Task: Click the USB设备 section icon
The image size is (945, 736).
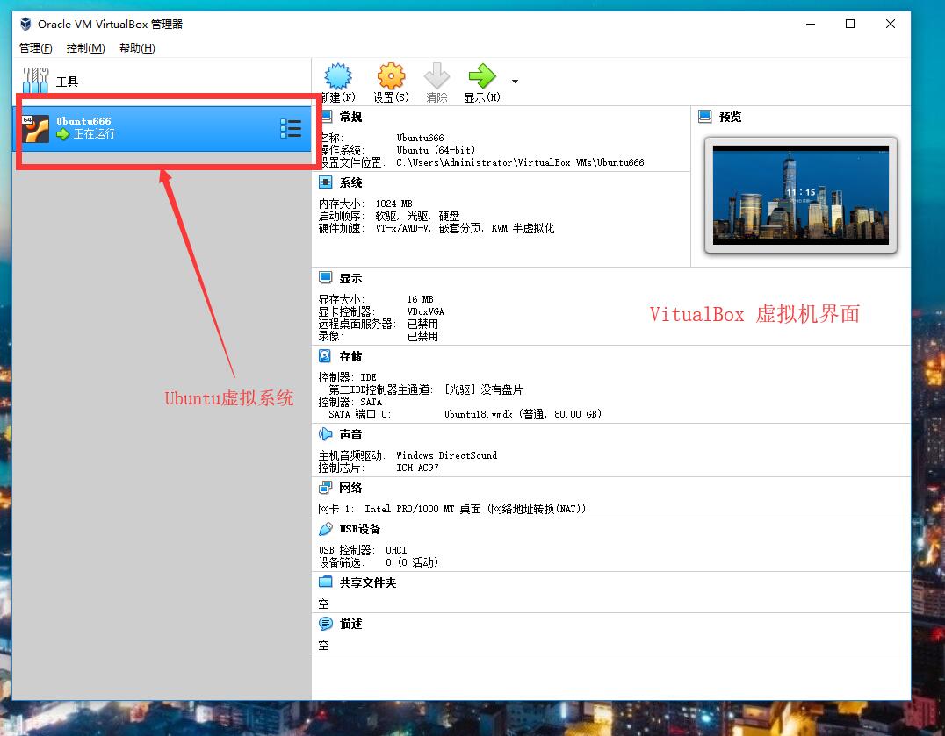Action: 326,528
